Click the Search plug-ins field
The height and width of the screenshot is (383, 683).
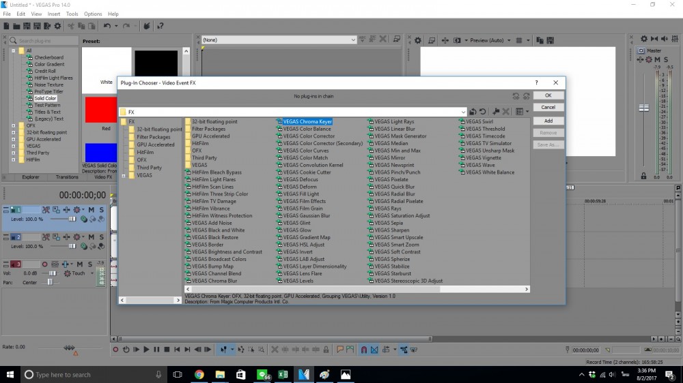(x=44, y=40)
